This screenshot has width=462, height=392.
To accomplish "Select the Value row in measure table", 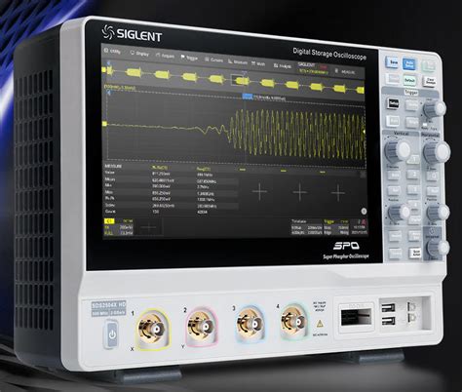I will click(171, 174).
